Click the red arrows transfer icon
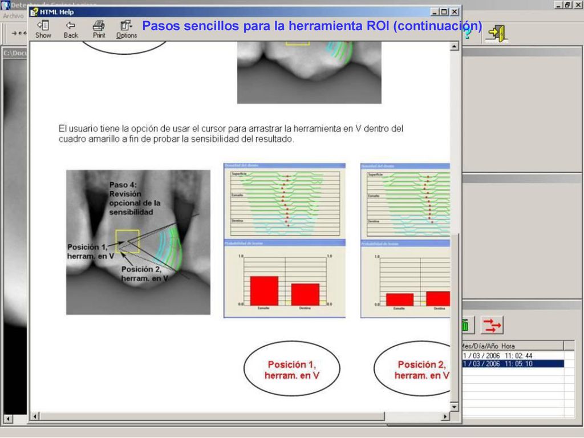The height and width of the screenshot is (438, 584). tap(492, 325)
